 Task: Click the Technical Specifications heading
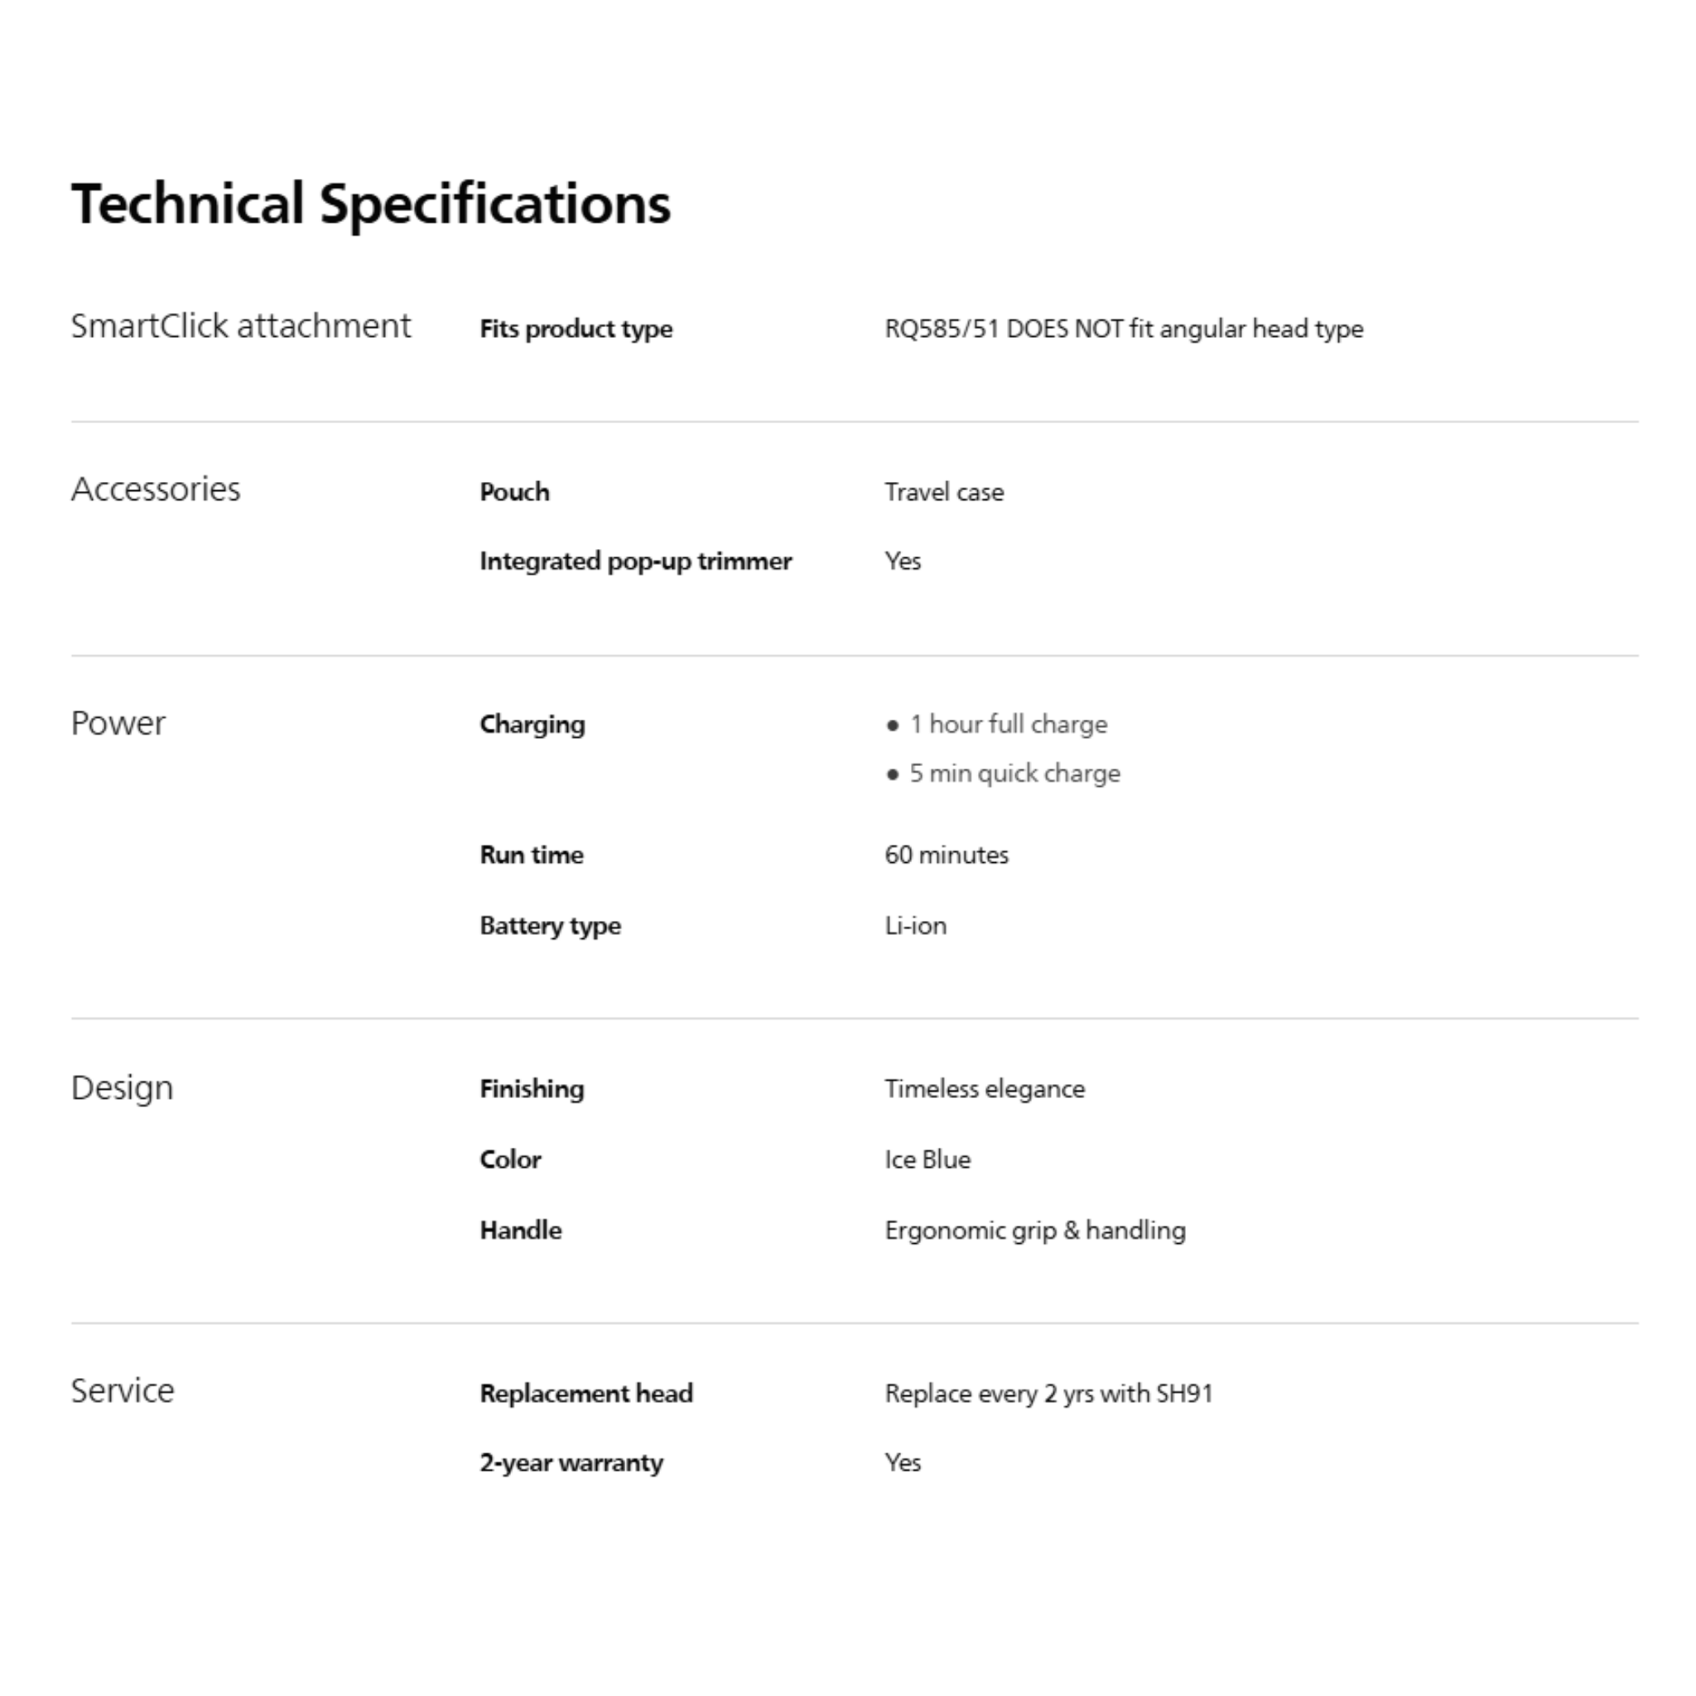point(370,204)
